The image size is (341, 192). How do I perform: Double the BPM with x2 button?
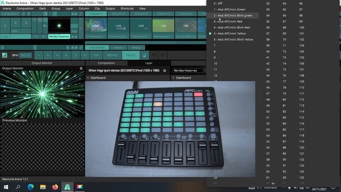tap(85, 55)
